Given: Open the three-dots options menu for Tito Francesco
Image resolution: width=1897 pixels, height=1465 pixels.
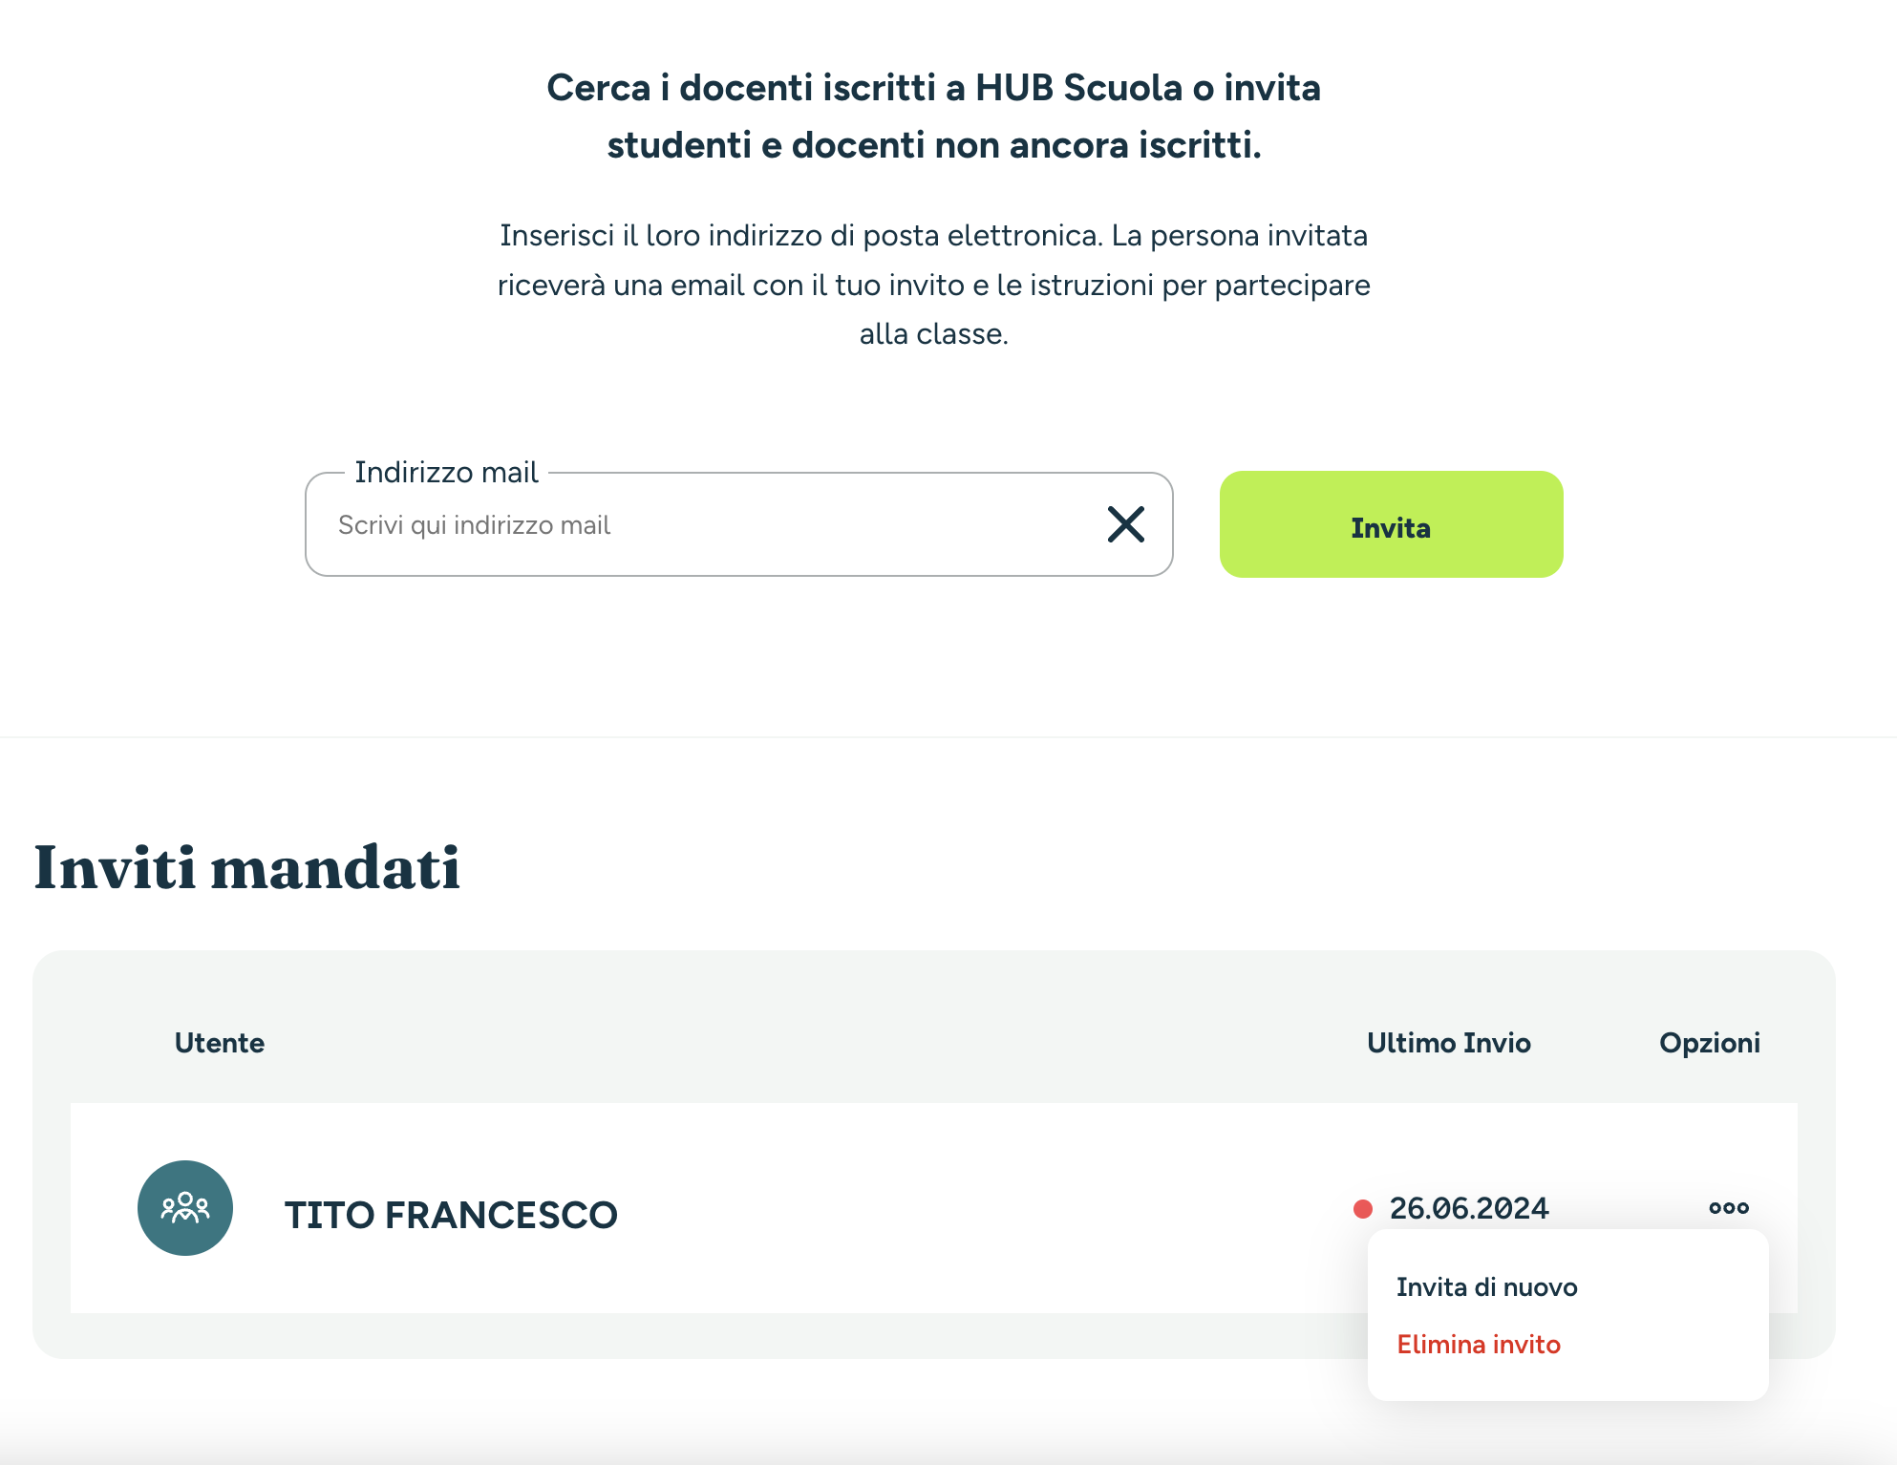Looking at the screenshot, I should click(1729, 1208).
